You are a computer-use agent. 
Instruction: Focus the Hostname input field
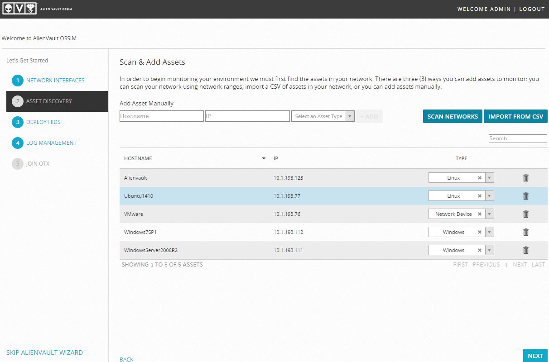tap(162, 116)
